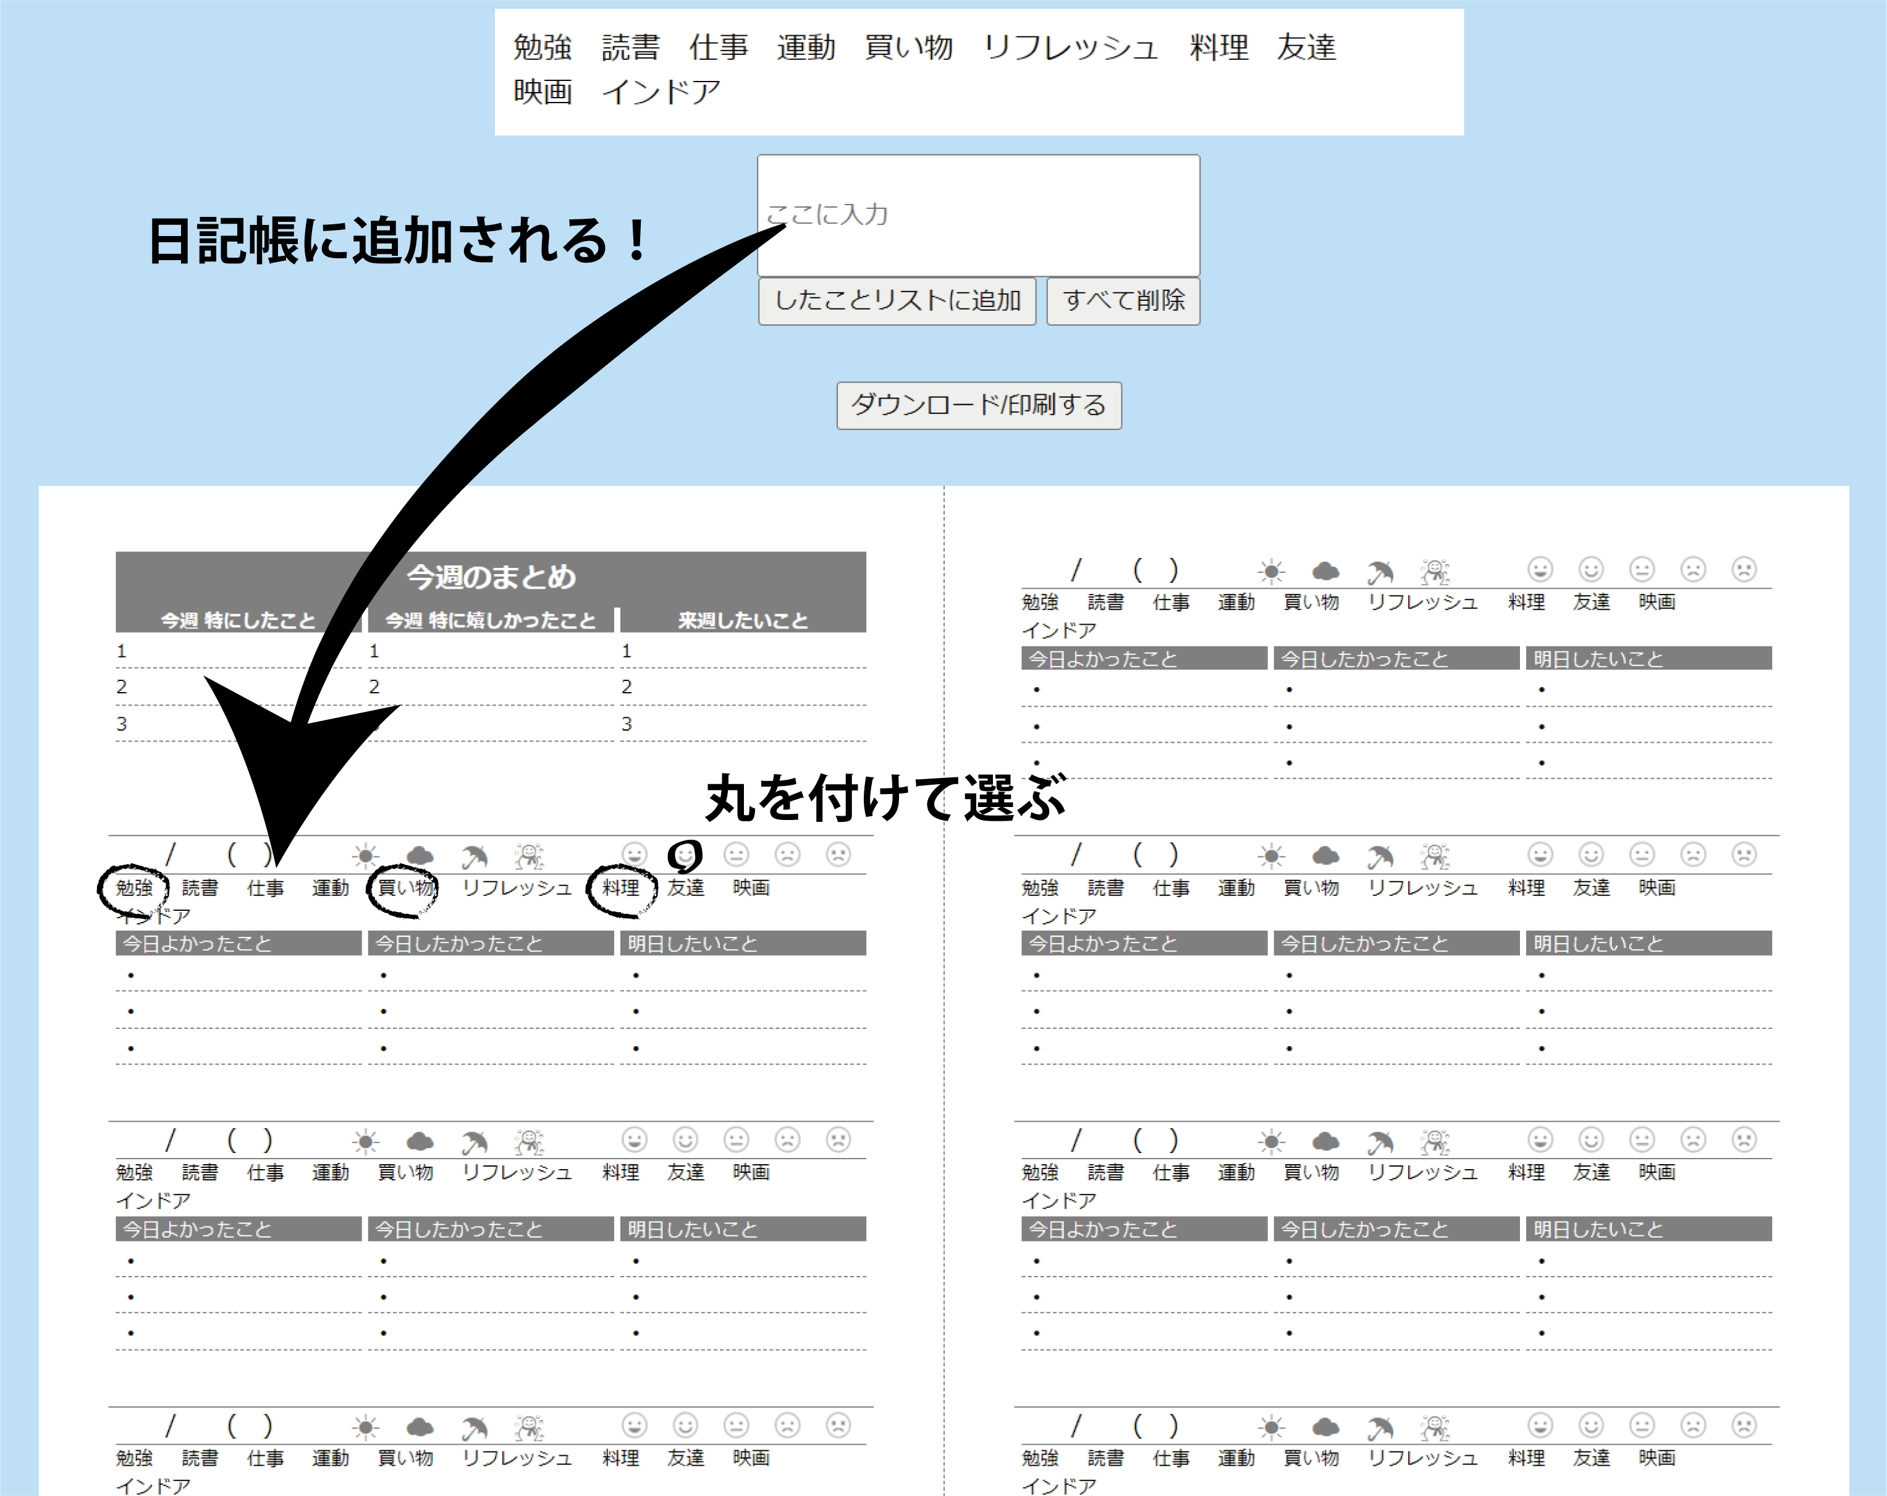Click the ダウンロード/印刷する button
Image resolution: width=1887 pixels, height=1496 pixels.
pos(979,405)
